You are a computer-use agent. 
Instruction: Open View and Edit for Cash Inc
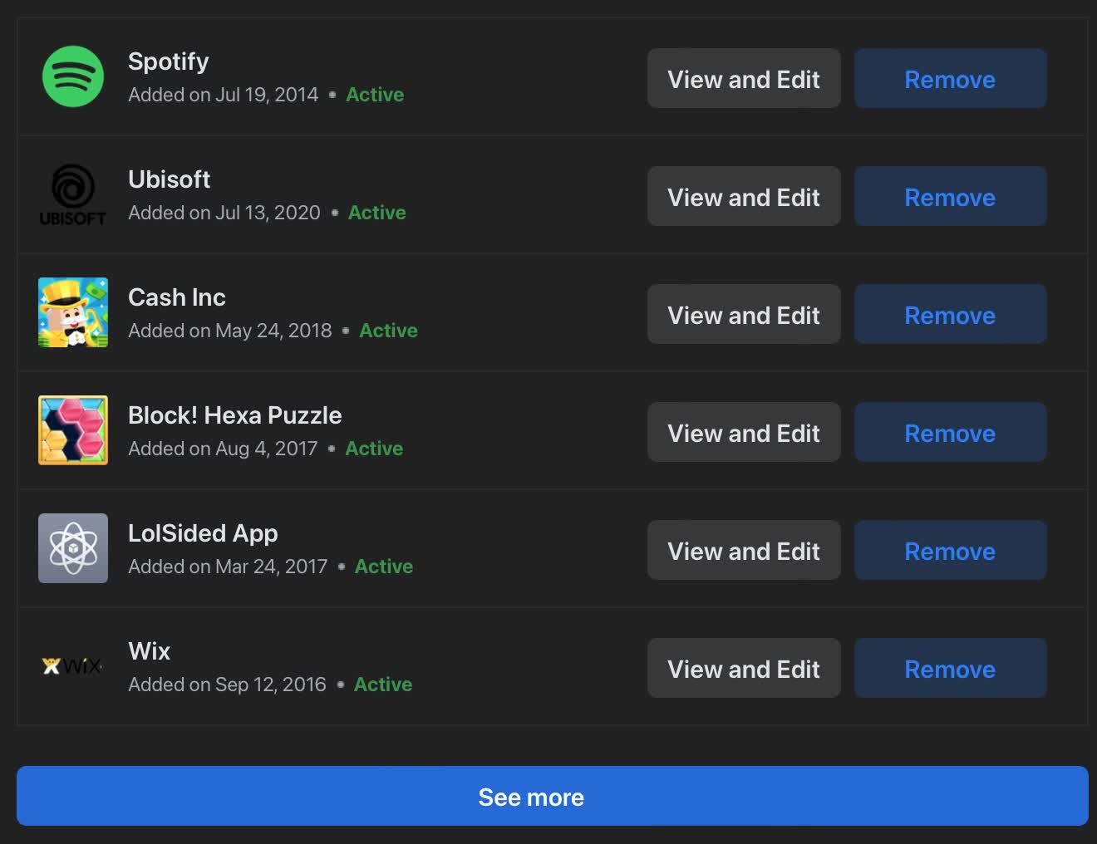click(744, 315)
